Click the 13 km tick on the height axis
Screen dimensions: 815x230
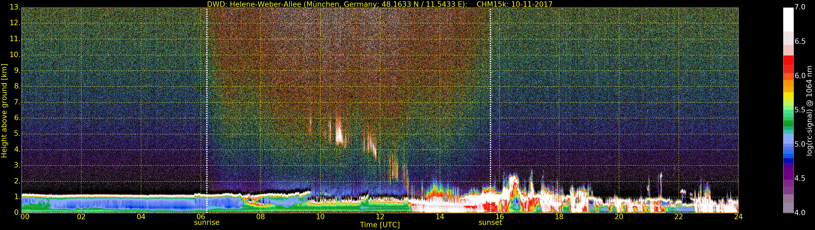15,7
